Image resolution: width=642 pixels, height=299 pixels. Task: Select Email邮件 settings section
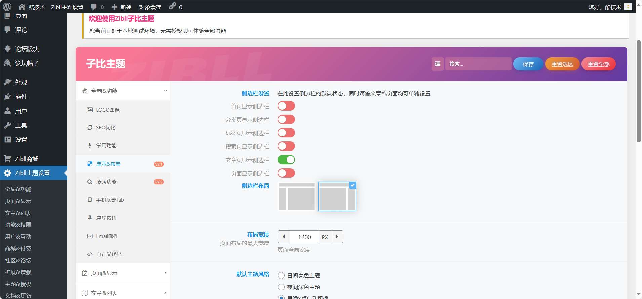tap(123, 236)
